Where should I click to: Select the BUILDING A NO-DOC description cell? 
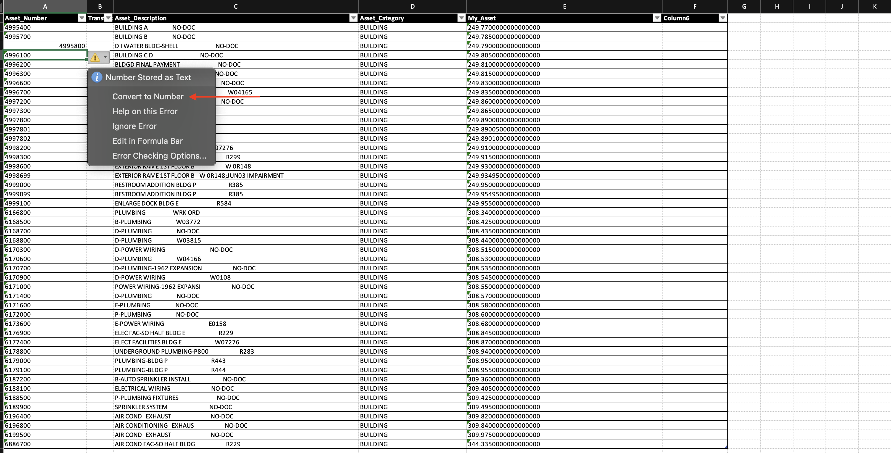tap(236, 27)
